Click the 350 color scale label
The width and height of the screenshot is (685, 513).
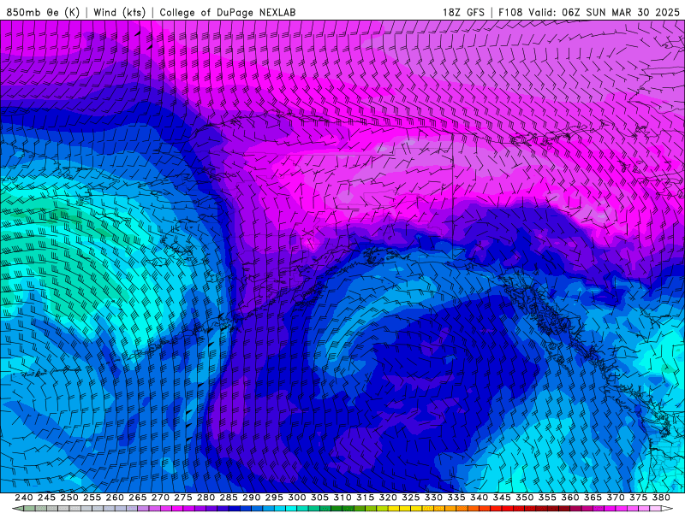(x=524, y=498)
